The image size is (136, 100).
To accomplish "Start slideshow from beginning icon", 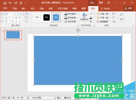I will (21, 3).
